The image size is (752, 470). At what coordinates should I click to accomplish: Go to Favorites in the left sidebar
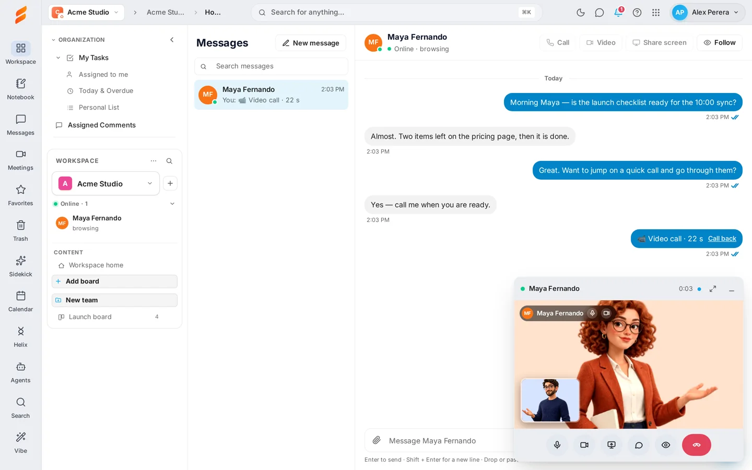(21, 195)
